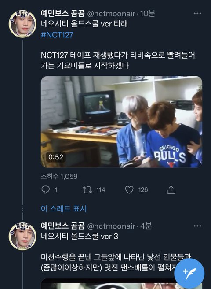Play the Chicago Bulls video thumbnail
This screenshot has height=289, width=211.
(x=121, y=122)
